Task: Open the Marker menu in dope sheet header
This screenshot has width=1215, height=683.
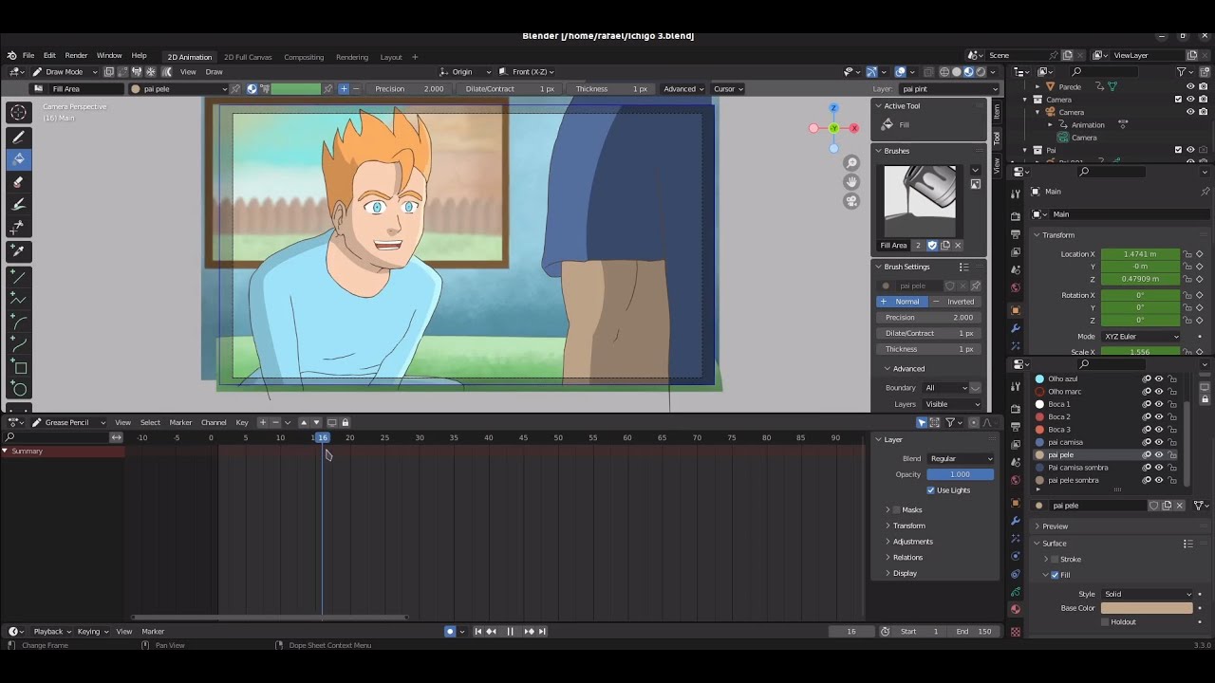Action: (180, 423)
